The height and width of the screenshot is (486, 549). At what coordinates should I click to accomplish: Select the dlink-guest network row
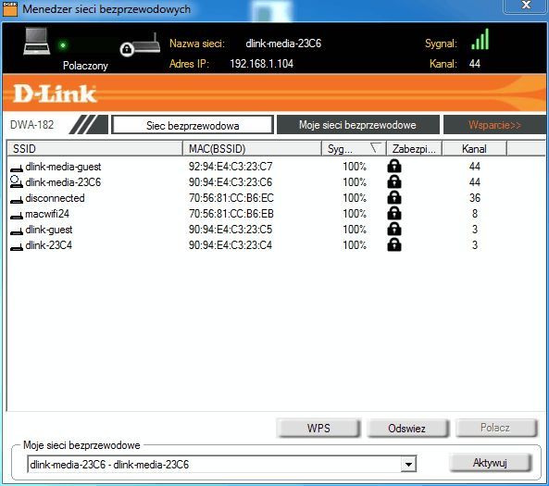point(276,230)
